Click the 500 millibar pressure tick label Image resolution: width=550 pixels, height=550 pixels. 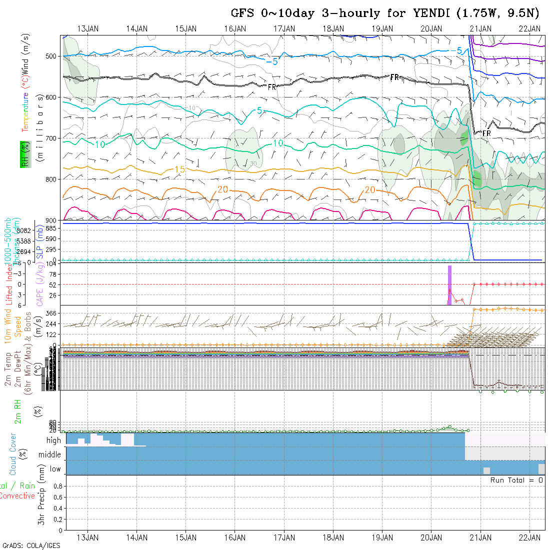[52, 56]
